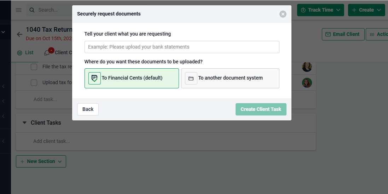
Task: Open the New Section dropdown
Action: click(41, 162)
